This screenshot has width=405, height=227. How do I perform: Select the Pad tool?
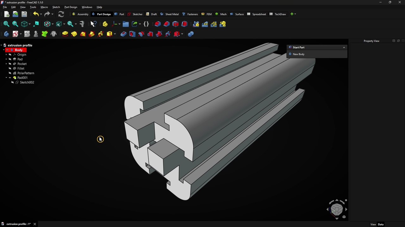tap(65, 34)
